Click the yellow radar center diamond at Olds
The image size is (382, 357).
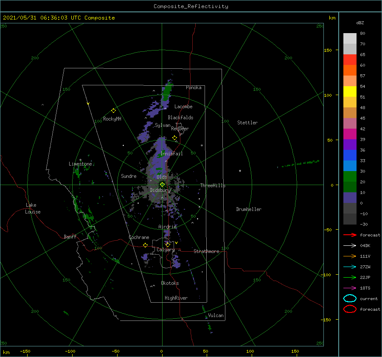[162, 185]
